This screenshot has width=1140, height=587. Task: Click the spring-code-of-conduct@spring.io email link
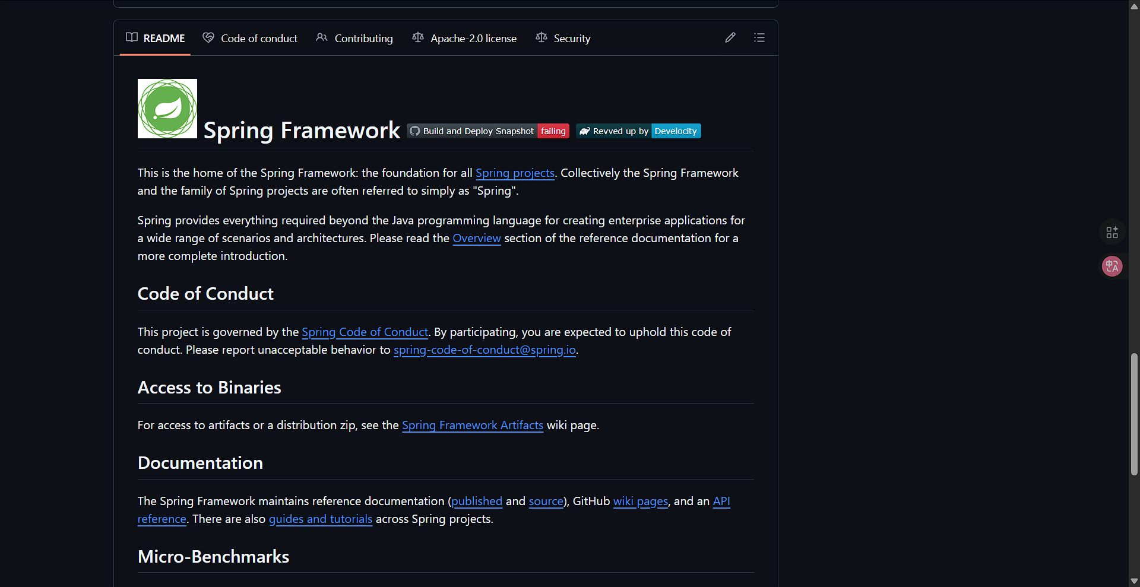pyautogui.click(x=484, y=350)
